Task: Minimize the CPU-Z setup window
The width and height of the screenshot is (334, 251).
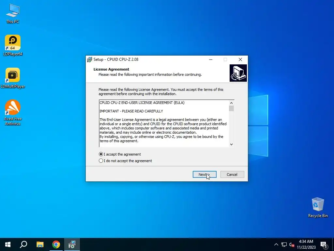Action: (211, 59)
